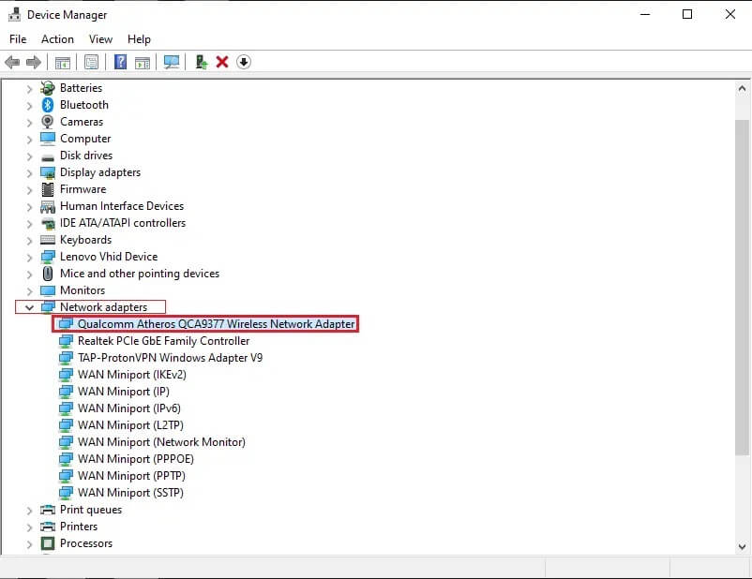The image size is (752, 579).
Task: Click the Cameras category icon
Action: 48,122
